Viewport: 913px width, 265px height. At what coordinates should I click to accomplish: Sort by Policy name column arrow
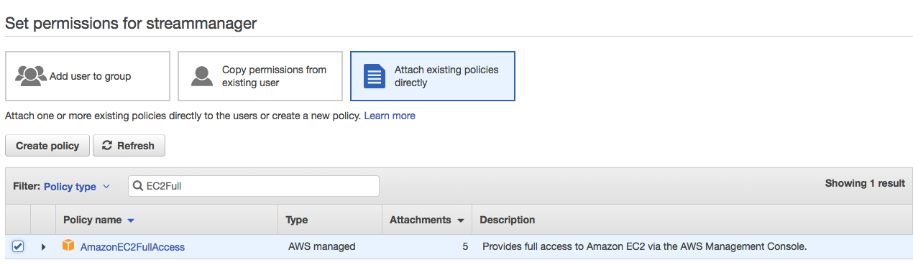pos(131,220)
